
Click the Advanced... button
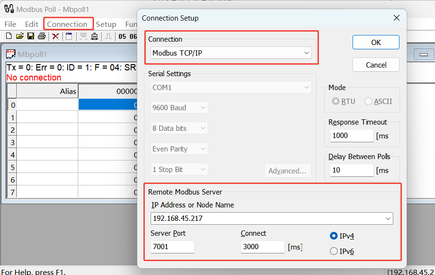[287, 171]
